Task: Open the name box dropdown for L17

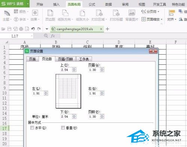Action: tap(32, 36)
